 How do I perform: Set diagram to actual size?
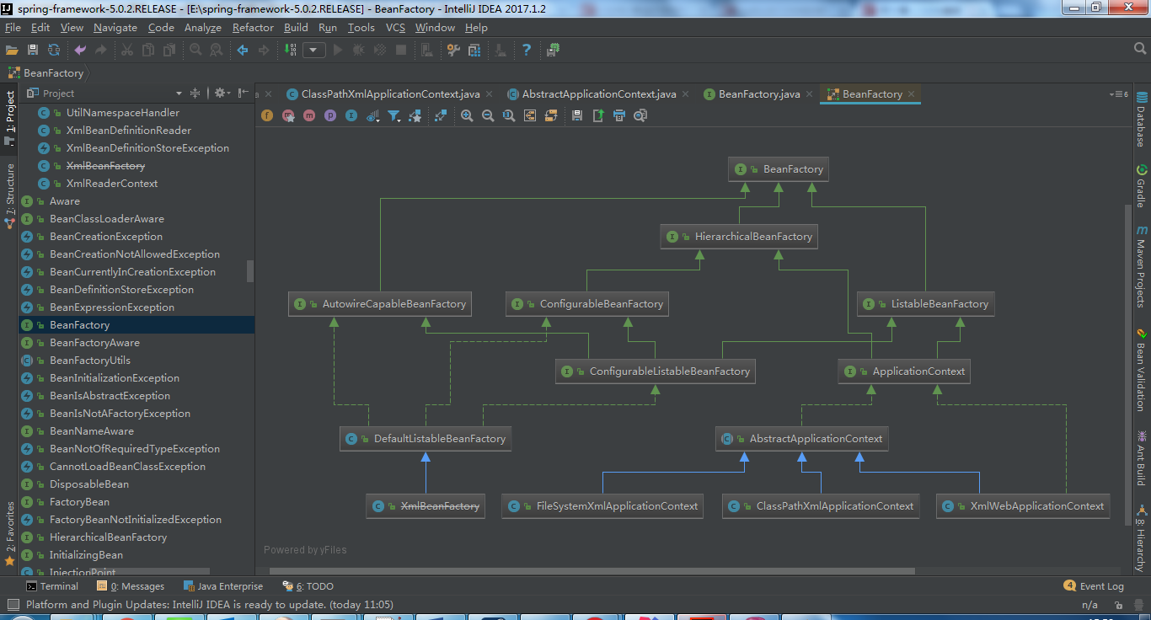pyautogui.click(x=509, y=115)
